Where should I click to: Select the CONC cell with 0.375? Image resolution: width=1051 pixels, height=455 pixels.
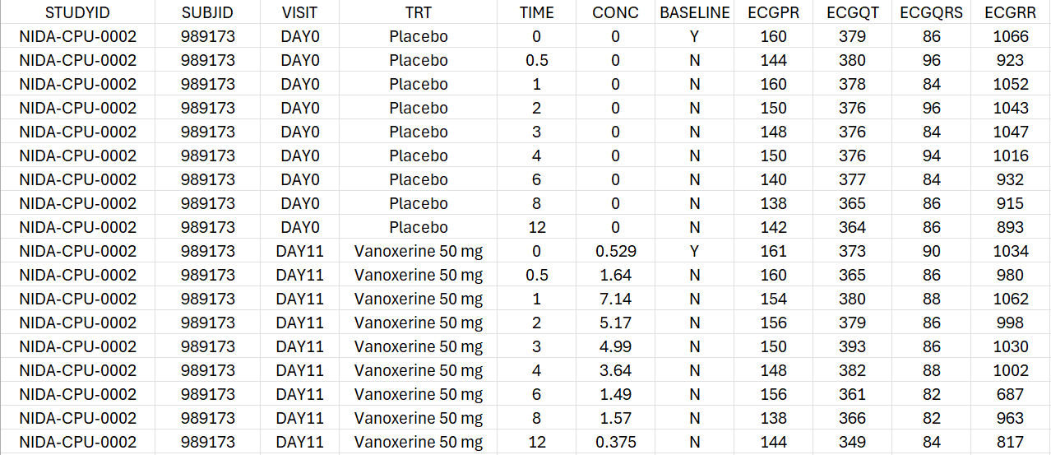click(x=615, y=442)
